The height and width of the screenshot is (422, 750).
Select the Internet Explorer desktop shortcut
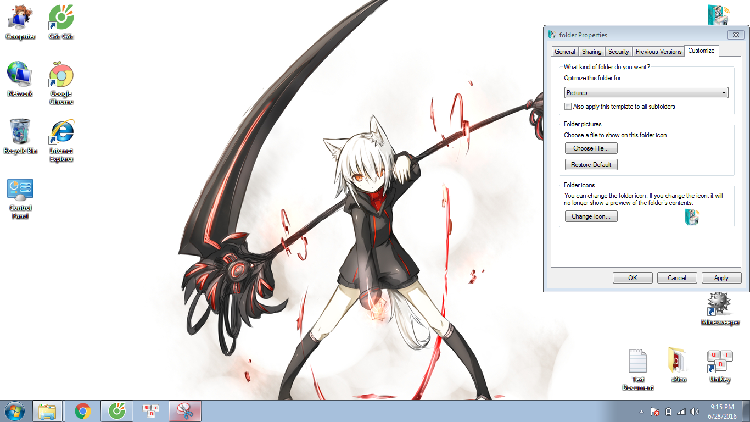[x=61, y=141]
